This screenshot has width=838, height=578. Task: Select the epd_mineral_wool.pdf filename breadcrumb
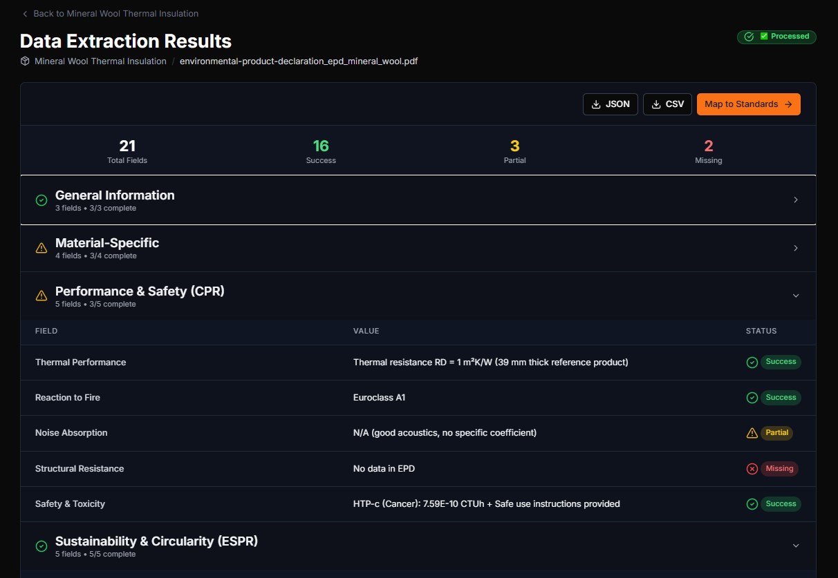298,61
